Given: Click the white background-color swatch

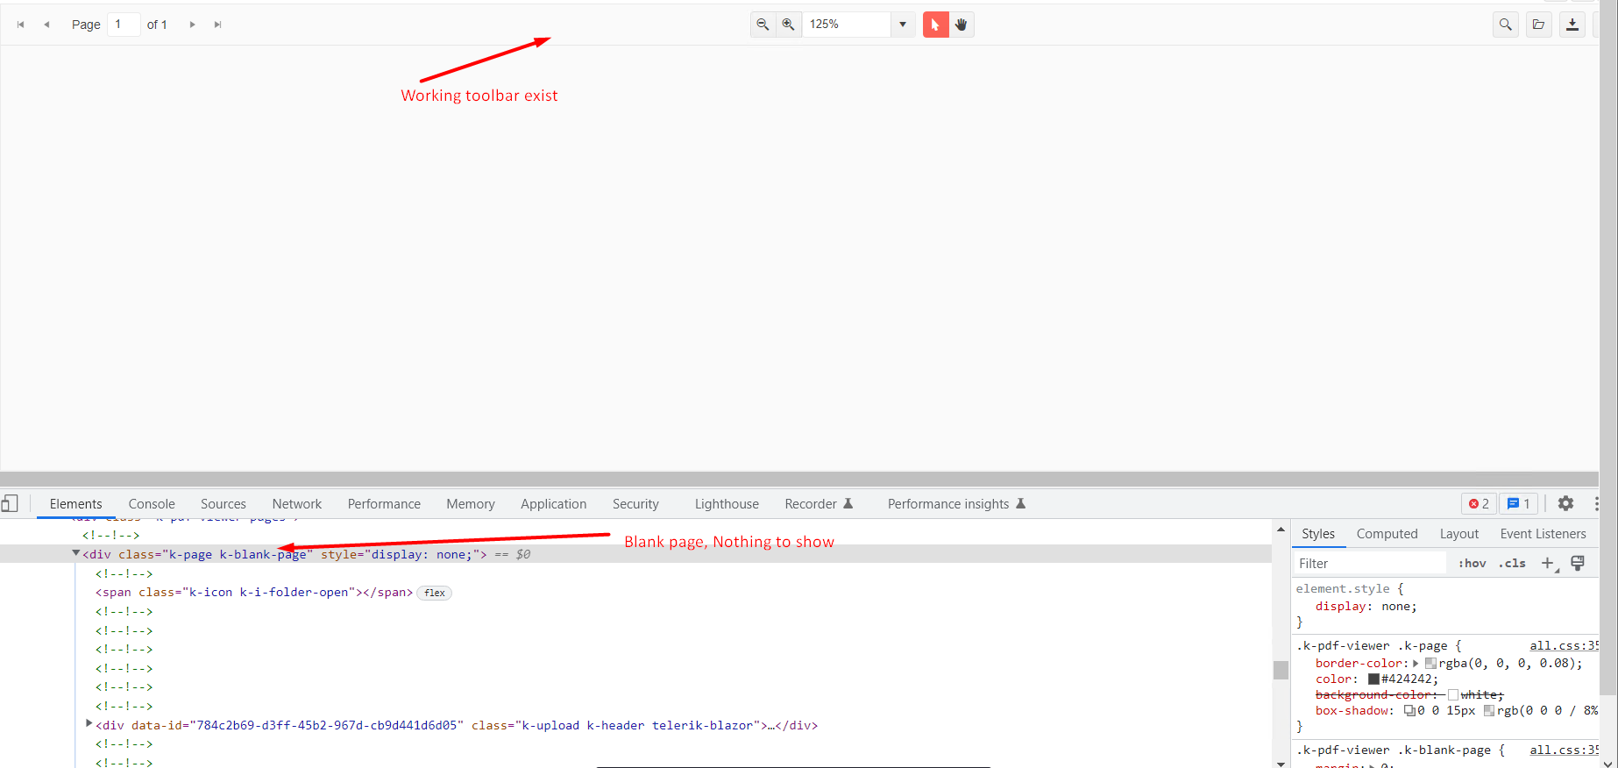Looking at the screenshot, I should coord(1453,695).
